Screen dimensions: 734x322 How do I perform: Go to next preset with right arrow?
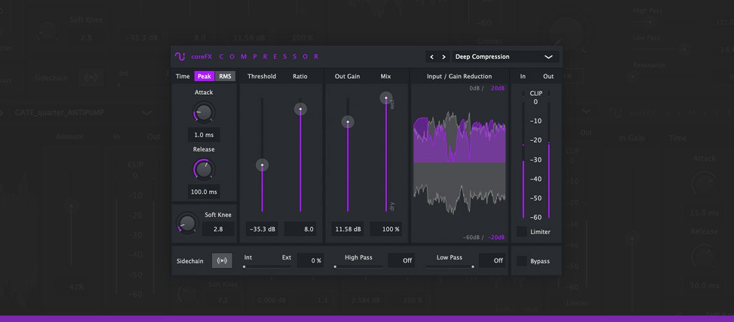point(444,57)
